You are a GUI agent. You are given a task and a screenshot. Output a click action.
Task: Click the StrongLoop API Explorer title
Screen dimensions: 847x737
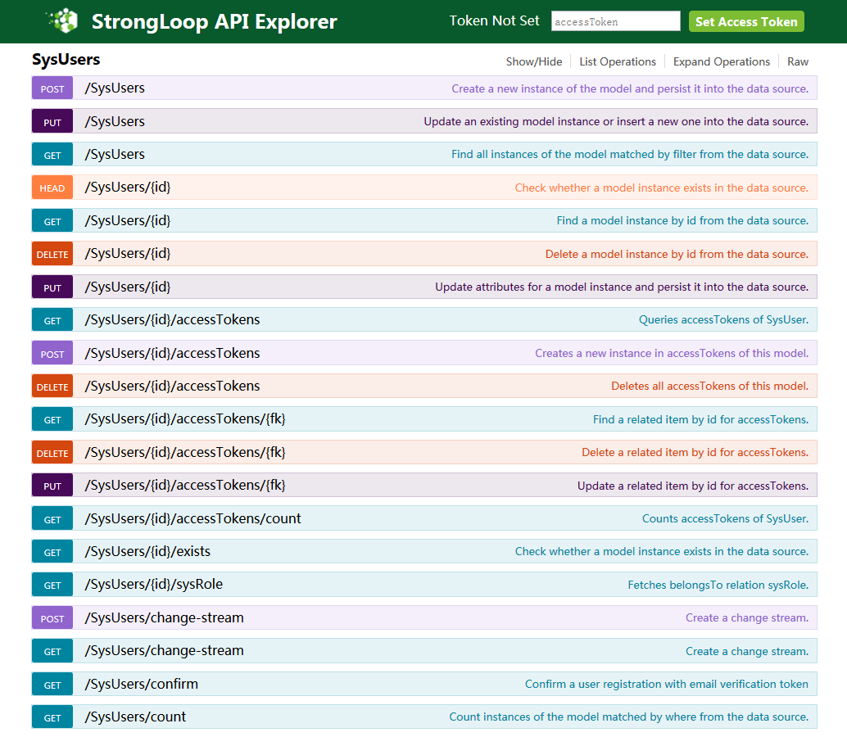214,21
